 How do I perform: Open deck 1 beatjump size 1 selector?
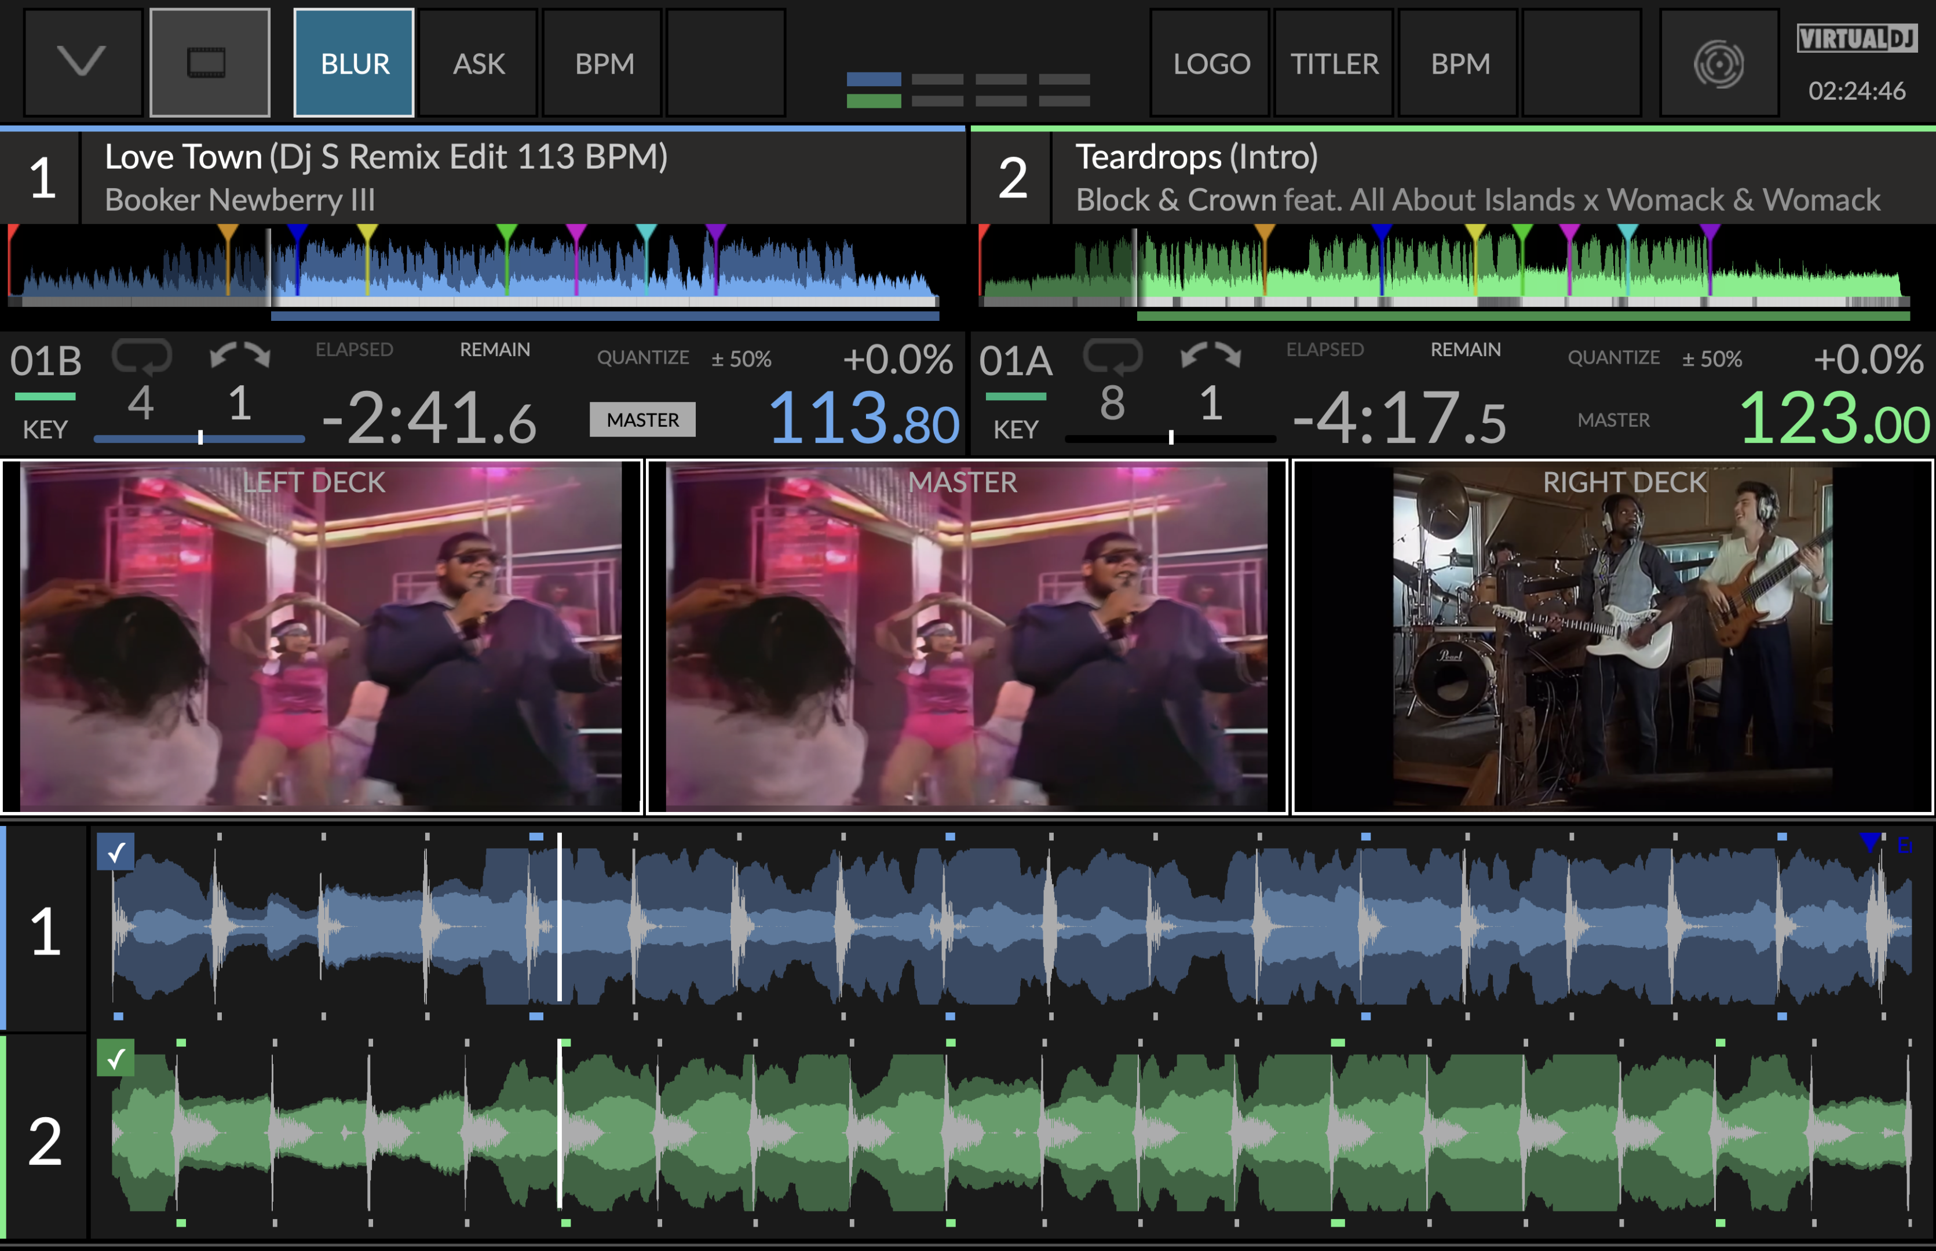(x=239, y=403)
